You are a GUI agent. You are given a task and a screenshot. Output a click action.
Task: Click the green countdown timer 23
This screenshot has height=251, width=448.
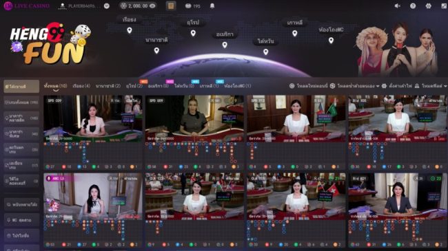click(436, 179)
